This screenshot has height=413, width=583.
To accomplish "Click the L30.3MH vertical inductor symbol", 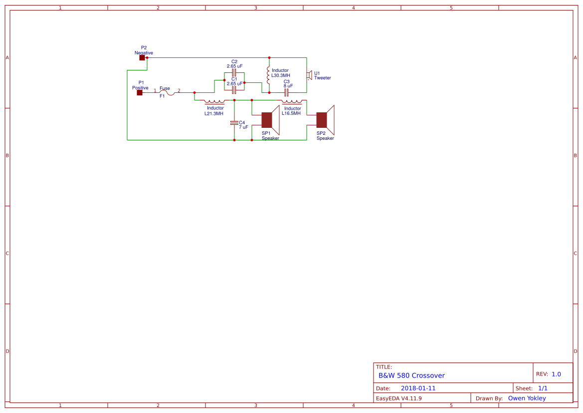I will tap(268, 75).
